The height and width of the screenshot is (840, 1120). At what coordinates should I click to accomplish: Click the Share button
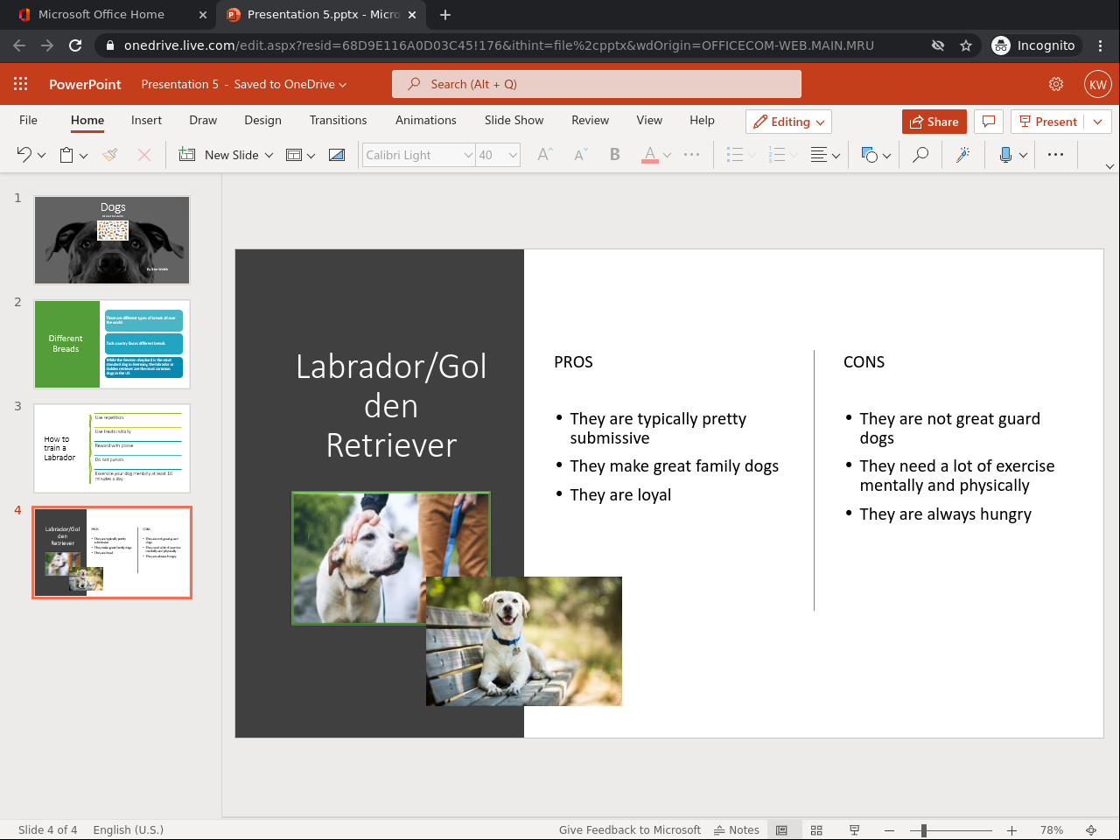(x=934, y=122)
